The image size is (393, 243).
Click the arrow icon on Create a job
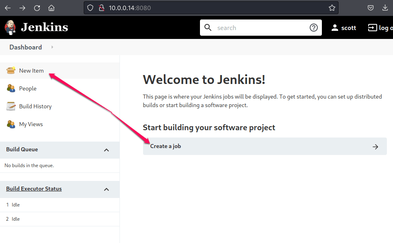pos(375,147)
